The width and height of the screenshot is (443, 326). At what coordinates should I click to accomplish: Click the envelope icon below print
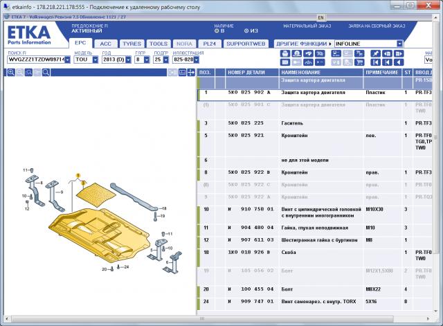pos(285,62)
